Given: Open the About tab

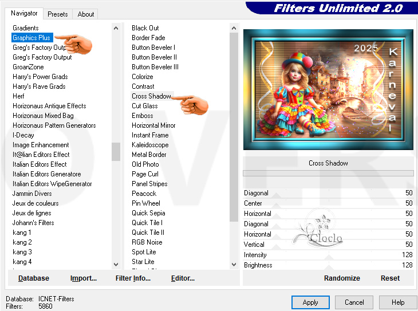Looking at the screenshot, I should tap(86, 14).
